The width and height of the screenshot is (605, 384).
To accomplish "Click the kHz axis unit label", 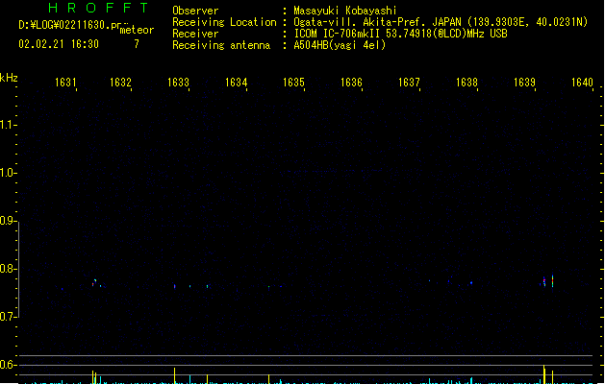I will tap(9, 78).
